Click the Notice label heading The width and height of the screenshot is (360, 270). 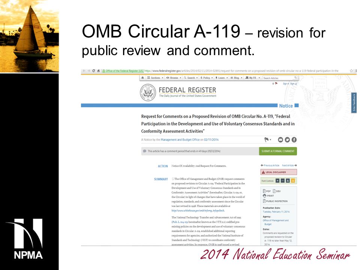[x=286, y=106]
